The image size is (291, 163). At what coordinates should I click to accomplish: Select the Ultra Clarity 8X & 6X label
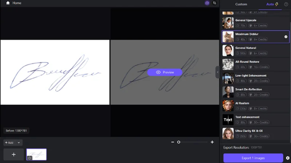tap(249, 131)
